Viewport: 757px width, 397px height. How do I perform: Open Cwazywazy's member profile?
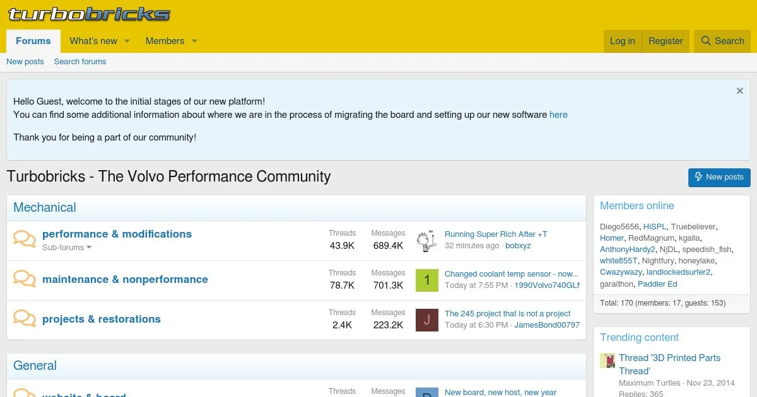(x=621, y=272)
